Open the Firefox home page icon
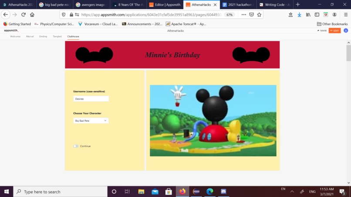This screenshot has width=351, height=197. coord(32,14)
